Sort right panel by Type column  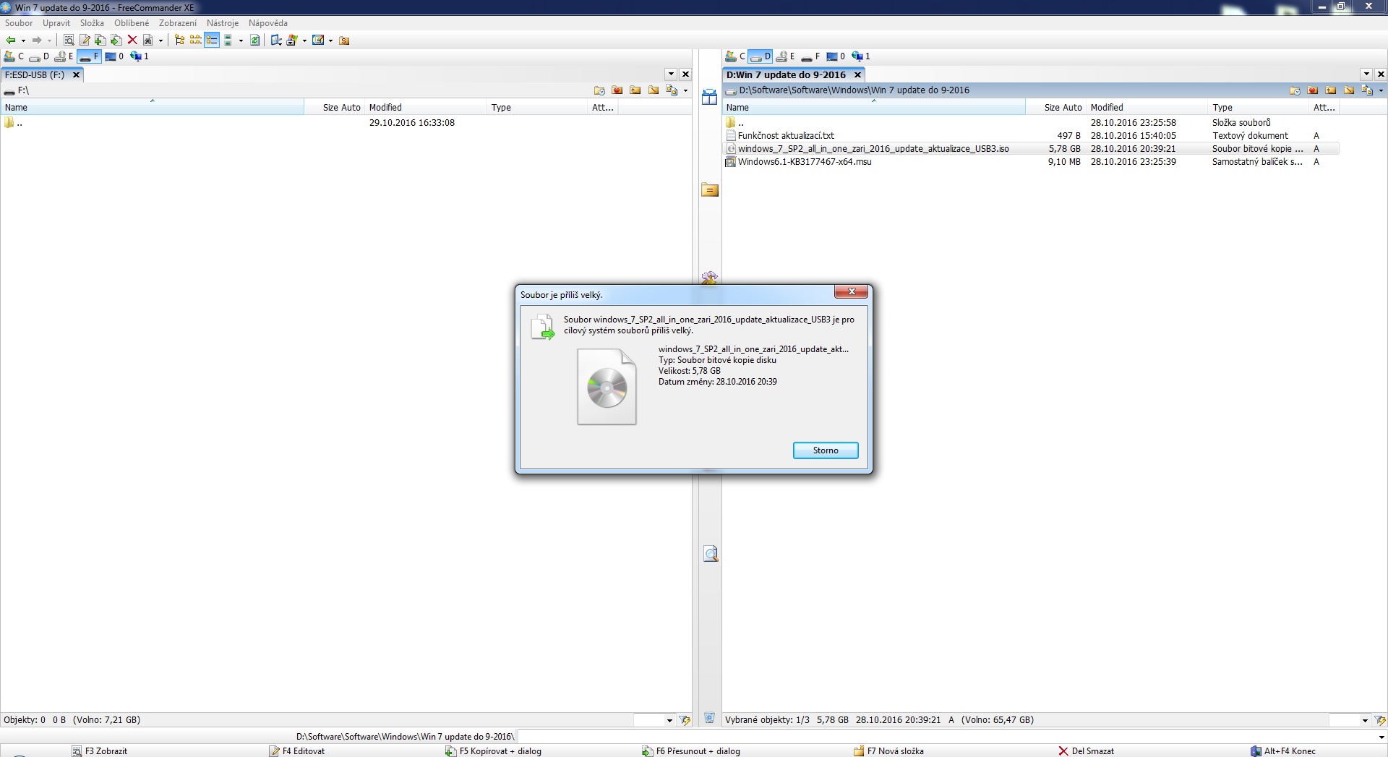pos(1259,107)
